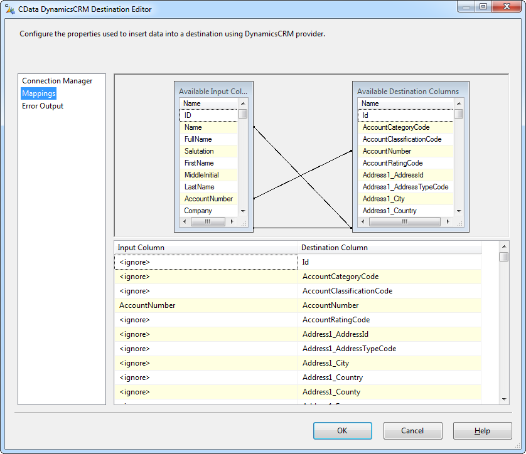Select the AccountNumber input column
Screen dimensions: 526x454
(x=207, y=198)
